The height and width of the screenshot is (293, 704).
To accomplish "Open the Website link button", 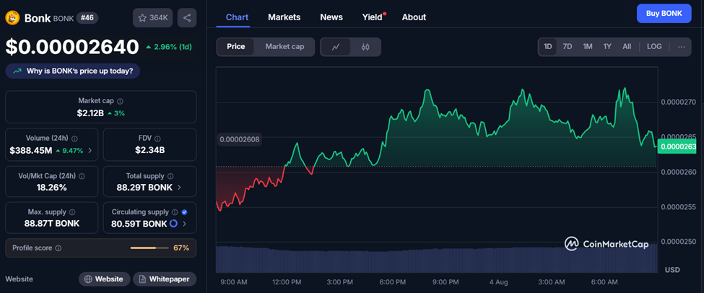I will point(105,279).
